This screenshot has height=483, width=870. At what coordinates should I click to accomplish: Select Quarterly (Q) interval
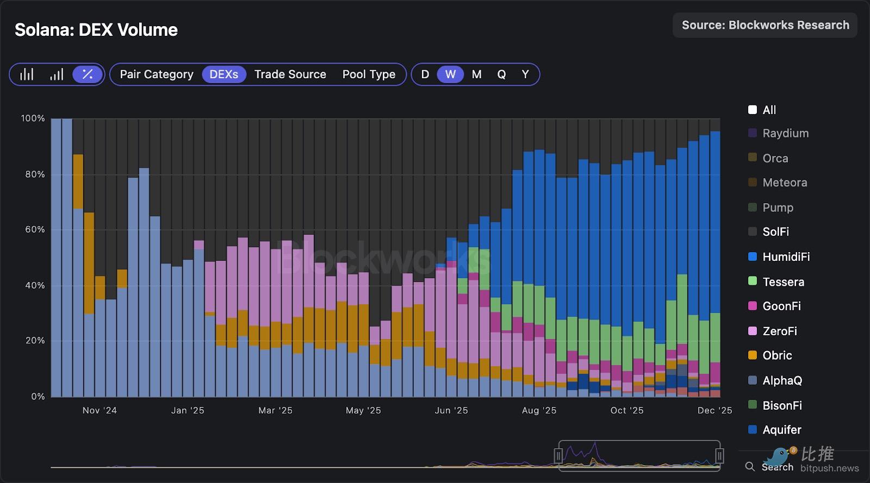(501, 74)
